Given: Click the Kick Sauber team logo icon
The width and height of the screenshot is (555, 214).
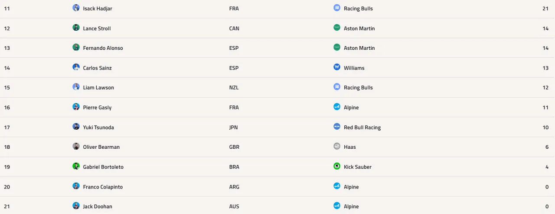Looking at the screenshot, I should [x=337, y=166].
